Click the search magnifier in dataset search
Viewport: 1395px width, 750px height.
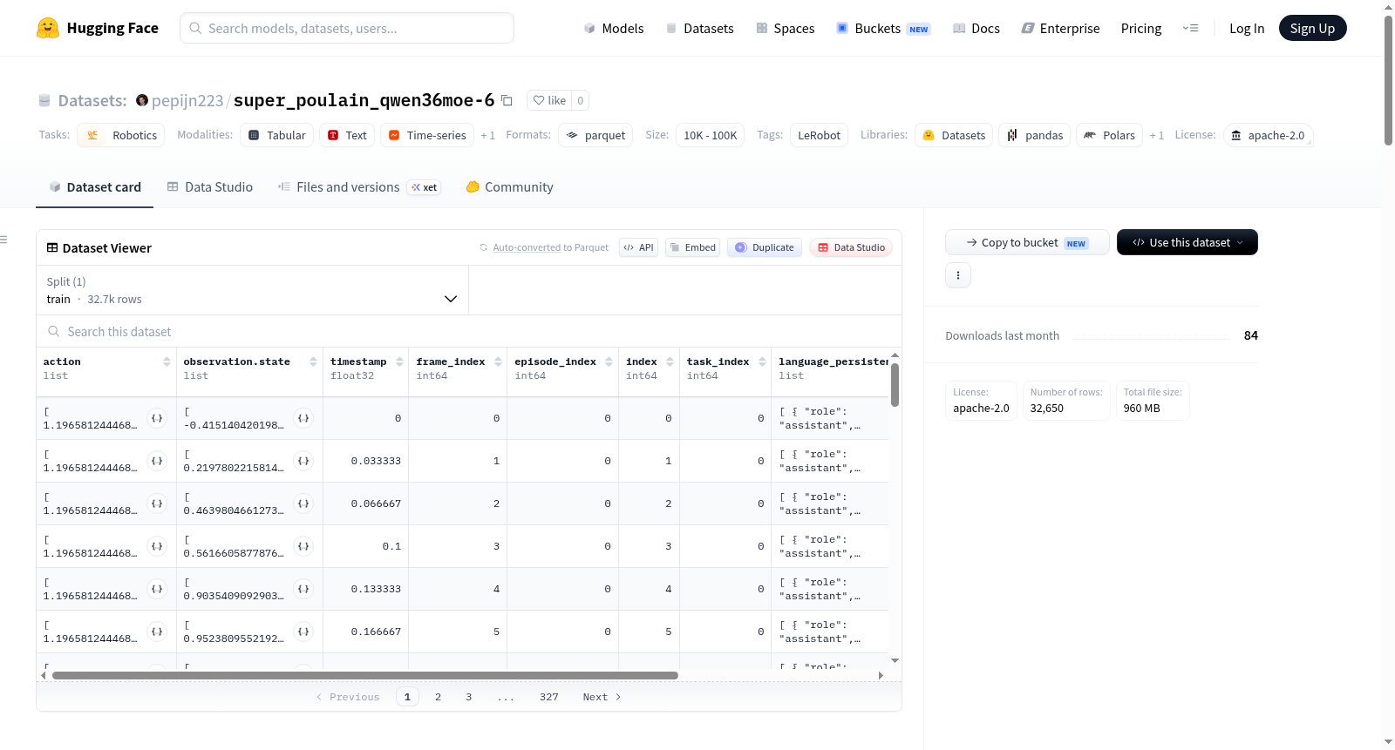(x=54, y=331)
